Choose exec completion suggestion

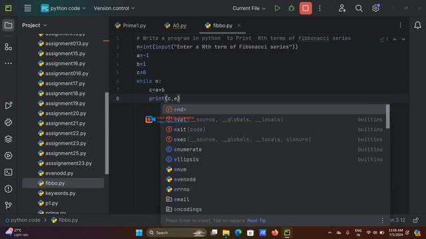pyautogui.click(x=274, y=139)
